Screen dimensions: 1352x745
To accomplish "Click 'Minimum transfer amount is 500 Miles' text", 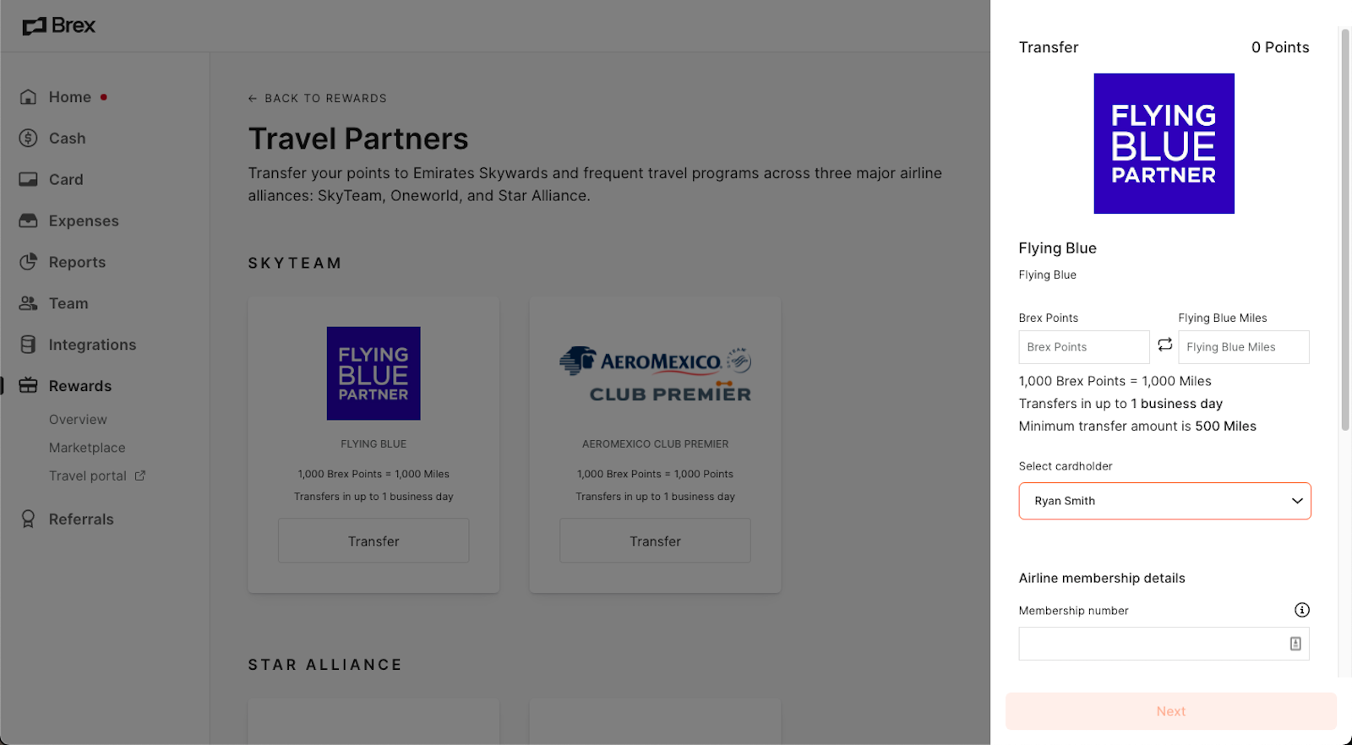I will pos(1137,427).
